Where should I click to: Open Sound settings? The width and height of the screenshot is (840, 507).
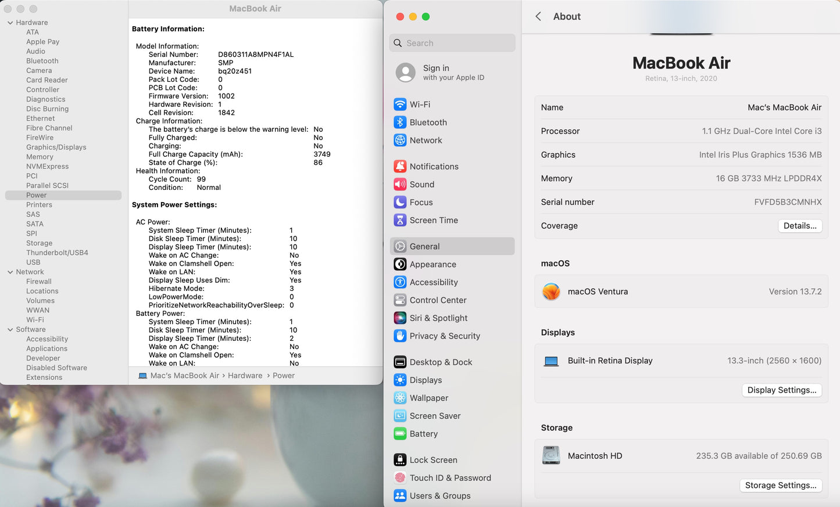(x=422, y=184)
